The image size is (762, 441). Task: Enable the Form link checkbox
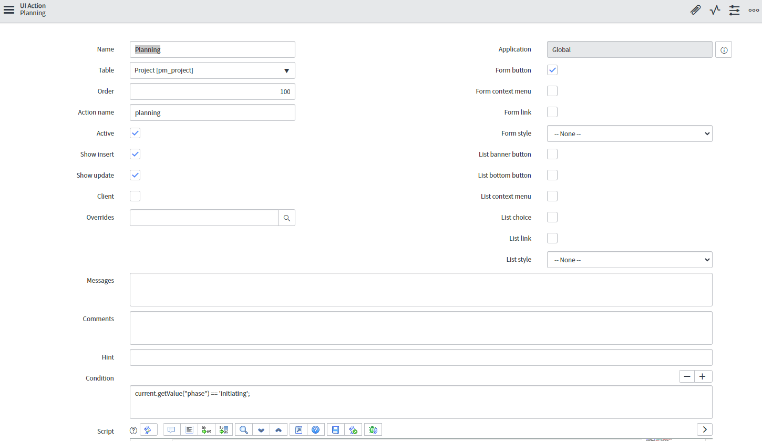pos(552,112)
